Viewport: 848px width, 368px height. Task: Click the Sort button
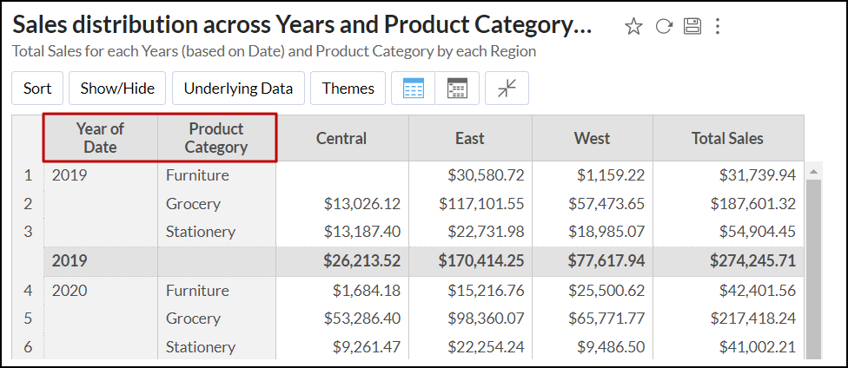[x=37, y=89]
